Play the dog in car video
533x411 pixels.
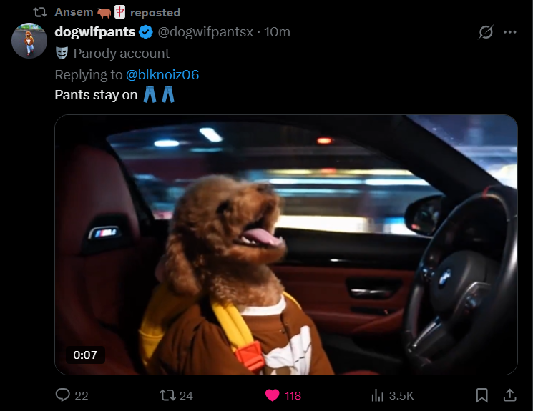pos(286,244)
